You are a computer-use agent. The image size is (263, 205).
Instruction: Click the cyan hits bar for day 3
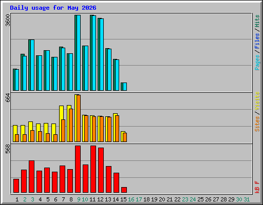click(32, 65)
